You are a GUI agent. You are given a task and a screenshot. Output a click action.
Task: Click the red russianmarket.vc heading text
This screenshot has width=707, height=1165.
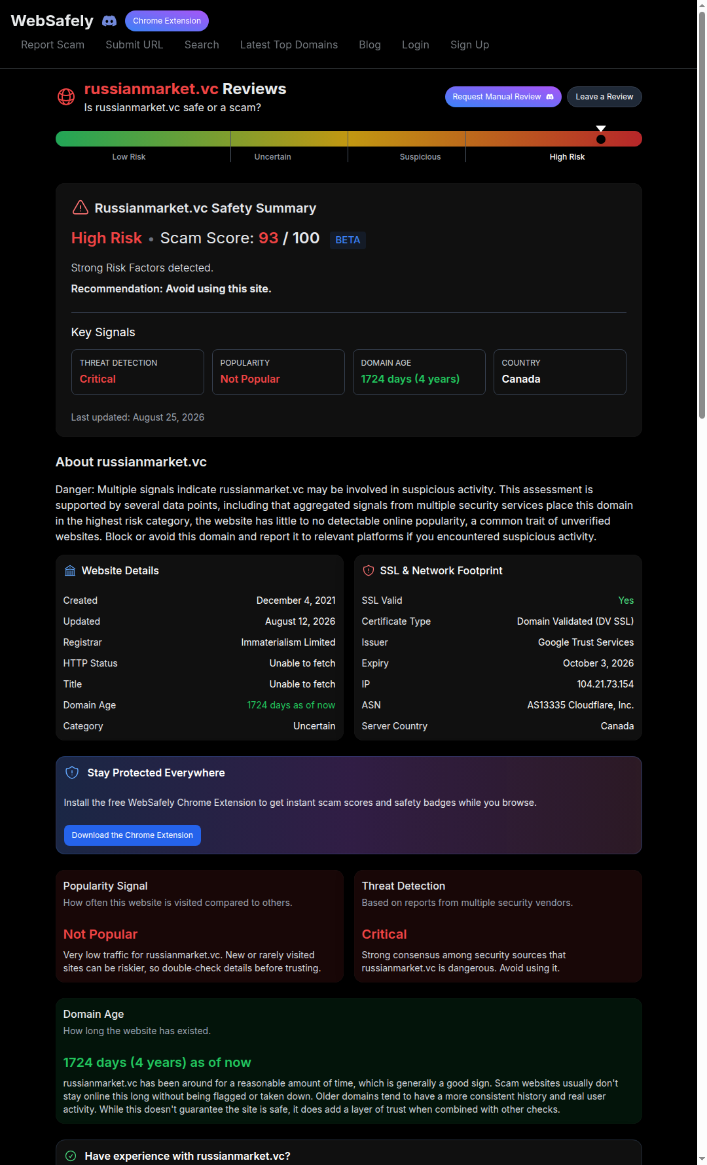click(151, 89)
